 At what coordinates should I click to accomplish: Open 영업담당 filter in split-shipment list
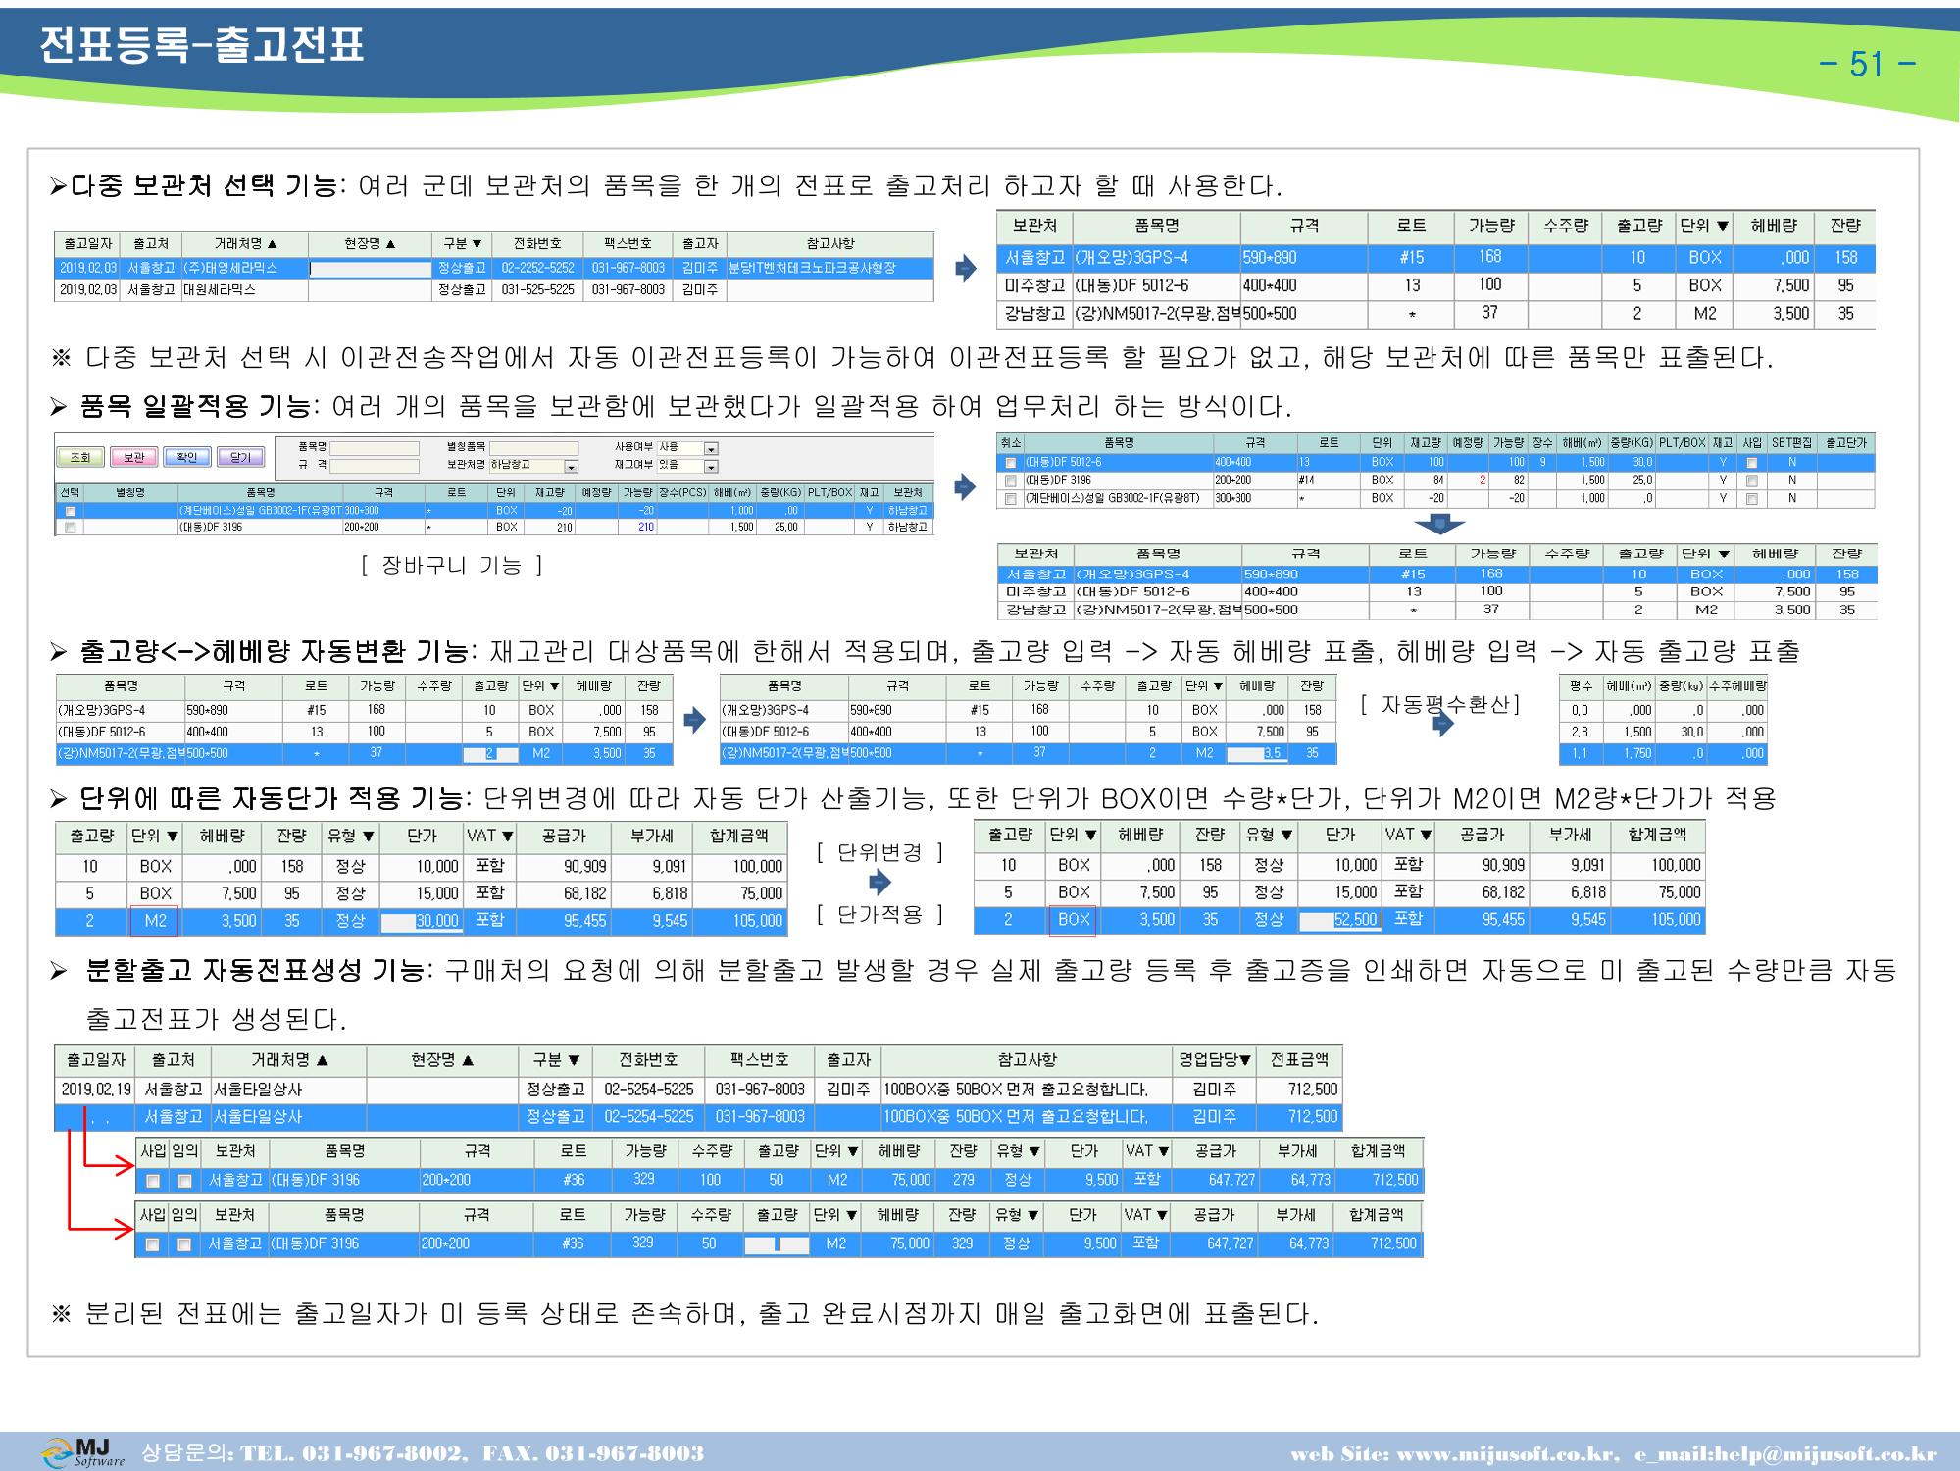click(1215, 1060)
